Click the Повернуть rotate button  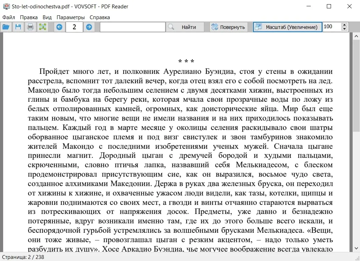point(228,27)
